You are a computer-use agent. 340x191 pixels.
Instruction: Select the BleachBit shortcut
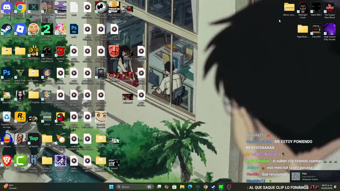tap(7, 97)
